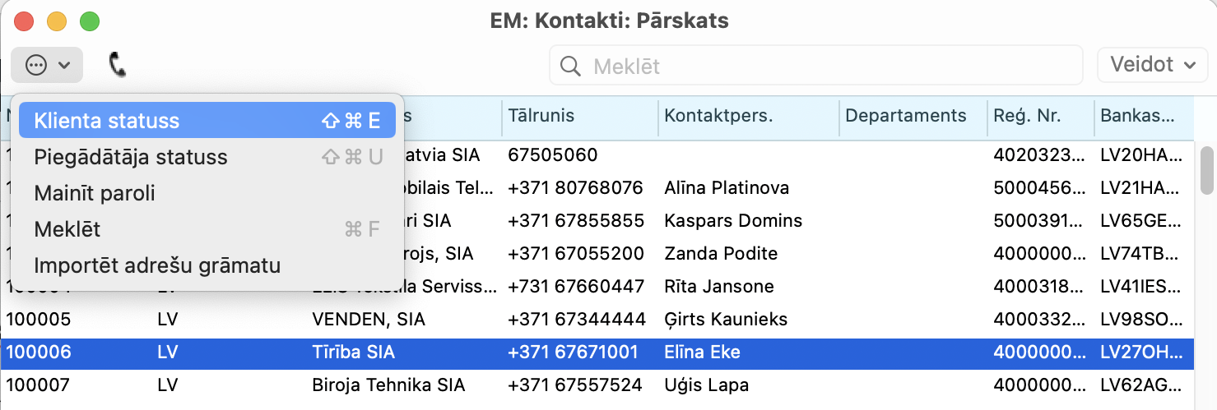
Task: Click the phone call icon in toolbar
Action: 118,65
